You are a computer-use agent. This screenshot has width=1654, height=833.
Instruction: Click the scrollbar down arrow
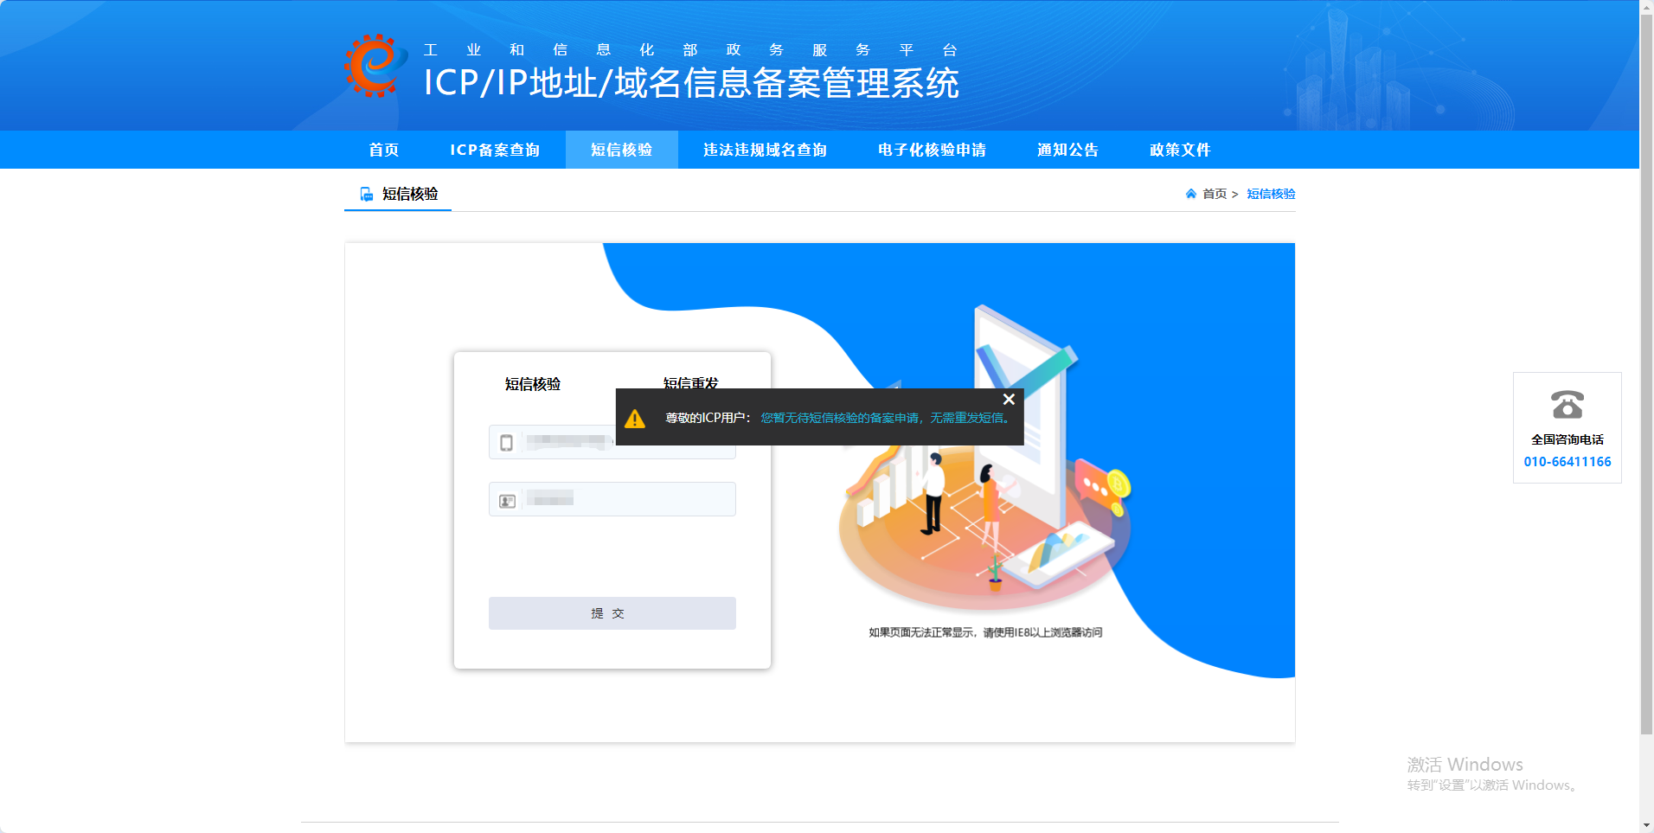click(x=1646, y=825)
